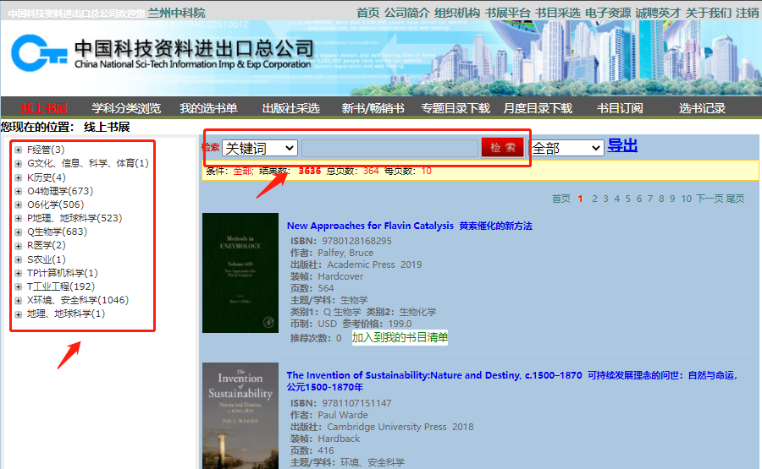Open 组织机构 in top navigation
Viewport: 762px width, 469px height.
pos(457,13)
